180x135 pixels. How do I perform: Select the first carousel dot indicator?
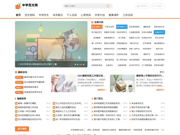pyautogui.click(x=75, y=64)
